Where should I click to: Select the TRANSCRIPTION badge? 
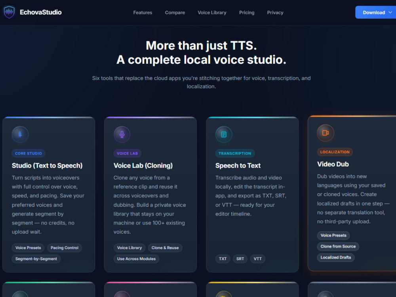(235, 153)
